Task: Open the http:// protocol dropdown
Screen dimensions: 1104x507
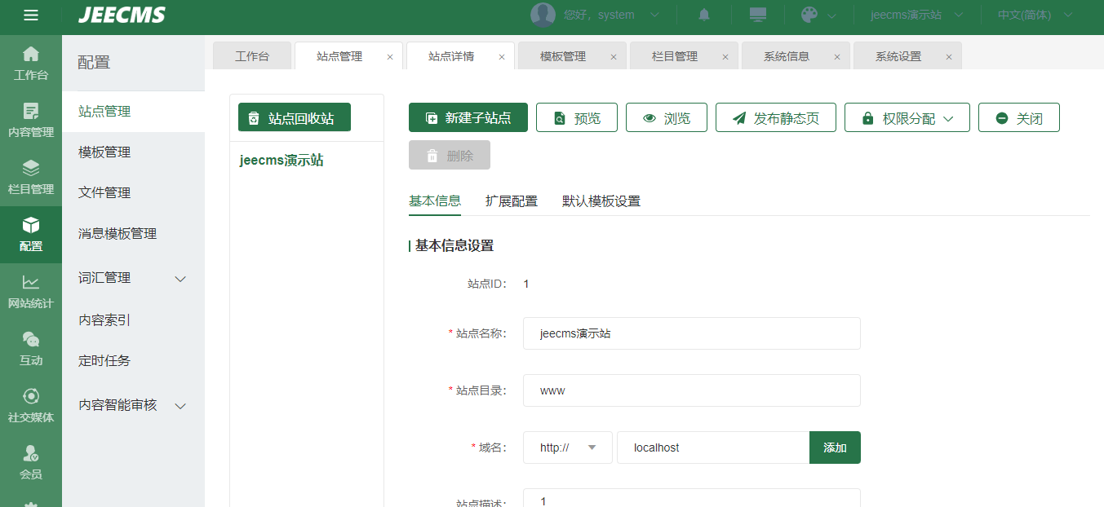Action: [568, 447]
